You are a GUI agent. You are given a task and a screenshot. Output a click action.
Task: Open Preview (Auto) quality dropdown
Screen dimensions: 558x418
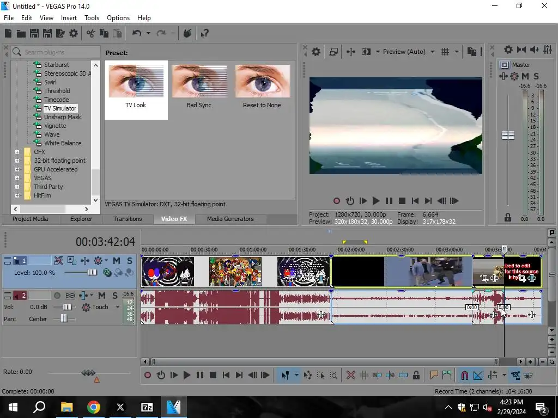coord(432,52)
